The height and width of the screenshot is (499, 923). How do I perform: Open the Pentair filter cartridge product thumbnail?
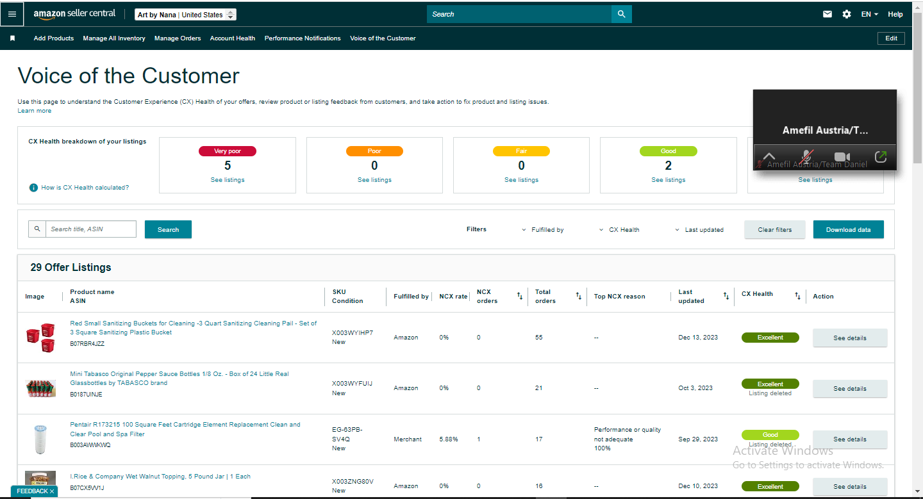point(40,439)
